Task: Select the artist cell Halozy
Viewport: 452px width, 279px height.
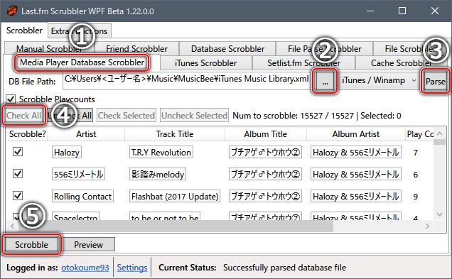Action: click(x=67, y=153)
